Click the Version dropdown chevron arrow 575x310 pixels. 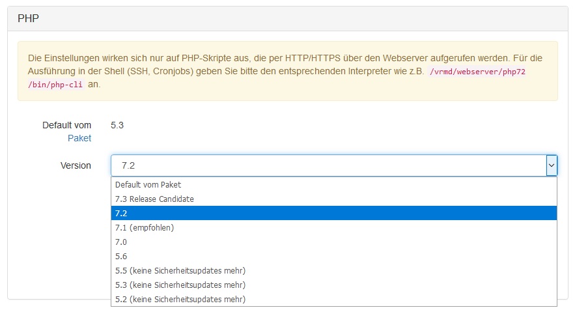551,165
